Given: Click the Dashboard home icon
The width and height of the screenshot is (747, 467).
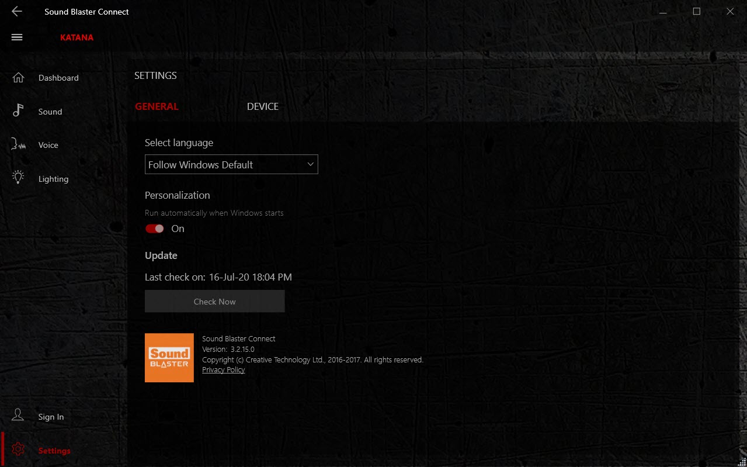Looking at the screenshot, I should [18, 78].
